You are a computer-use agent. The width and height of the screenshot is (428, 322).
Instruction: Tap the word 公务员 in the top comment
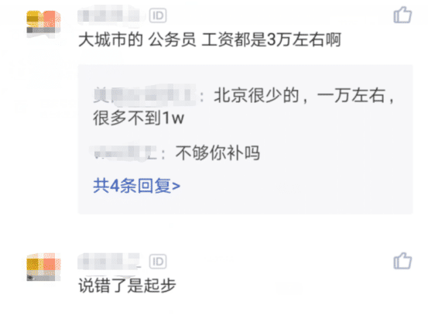173,39
